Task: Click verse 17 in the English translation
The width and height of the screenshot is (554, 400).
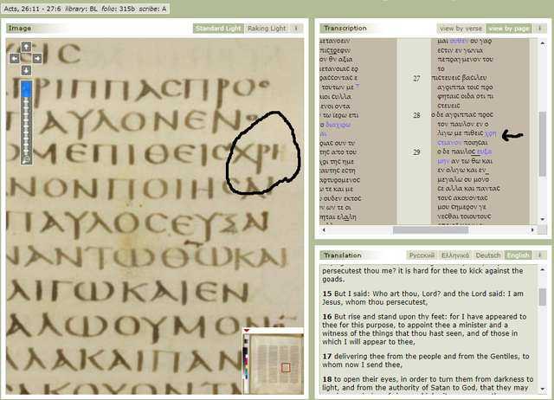Action: point(426,360)
